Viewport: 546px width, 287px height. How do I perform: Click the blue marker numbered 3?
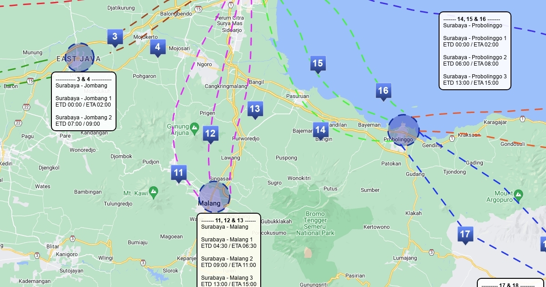[x=115, y=37]
